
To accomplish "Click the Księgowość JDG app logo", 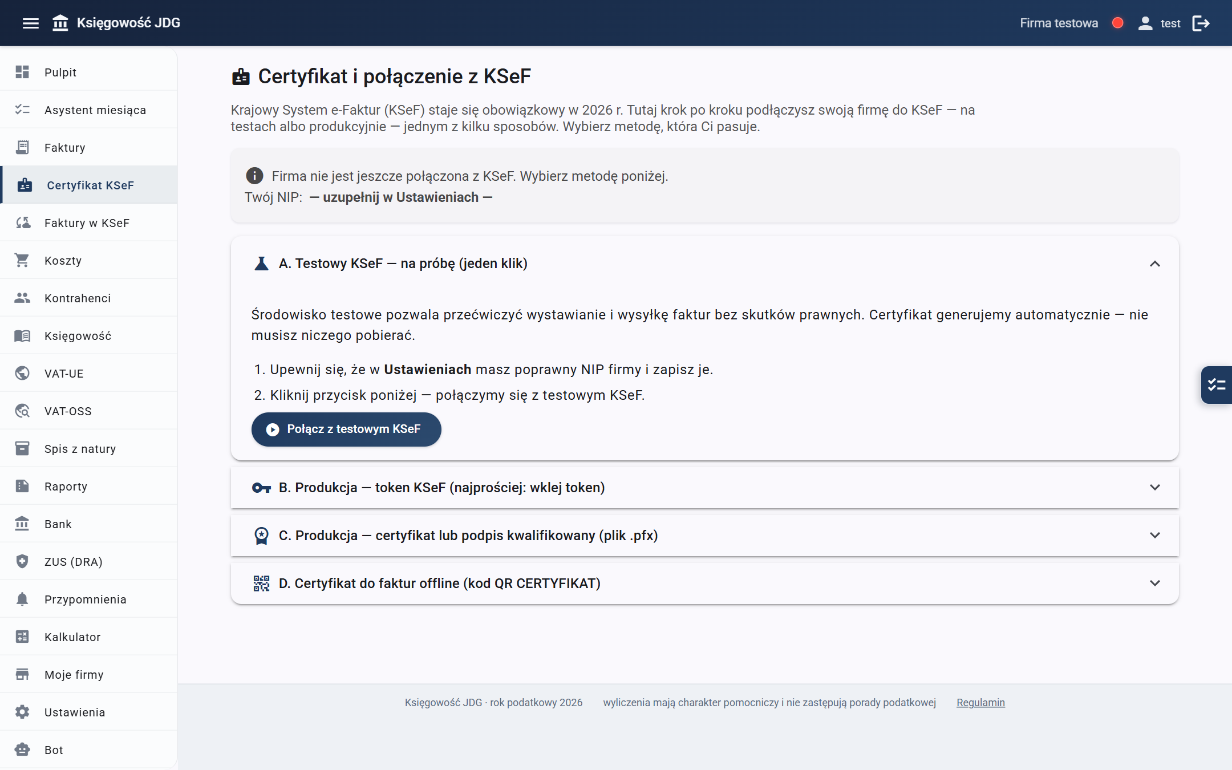I will click(x=116, y=23).
